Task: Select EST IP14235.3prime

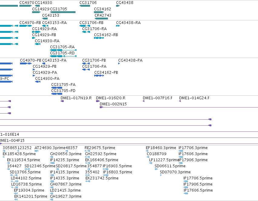Action: pos(52,163)
